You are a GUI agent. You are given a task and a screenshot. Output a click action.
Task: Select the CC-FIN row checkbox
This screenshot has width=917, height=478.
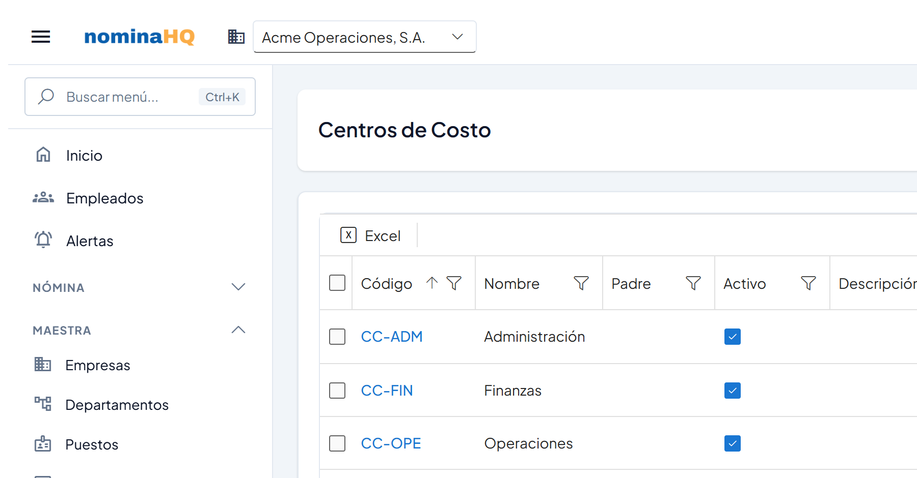[337, 391]
